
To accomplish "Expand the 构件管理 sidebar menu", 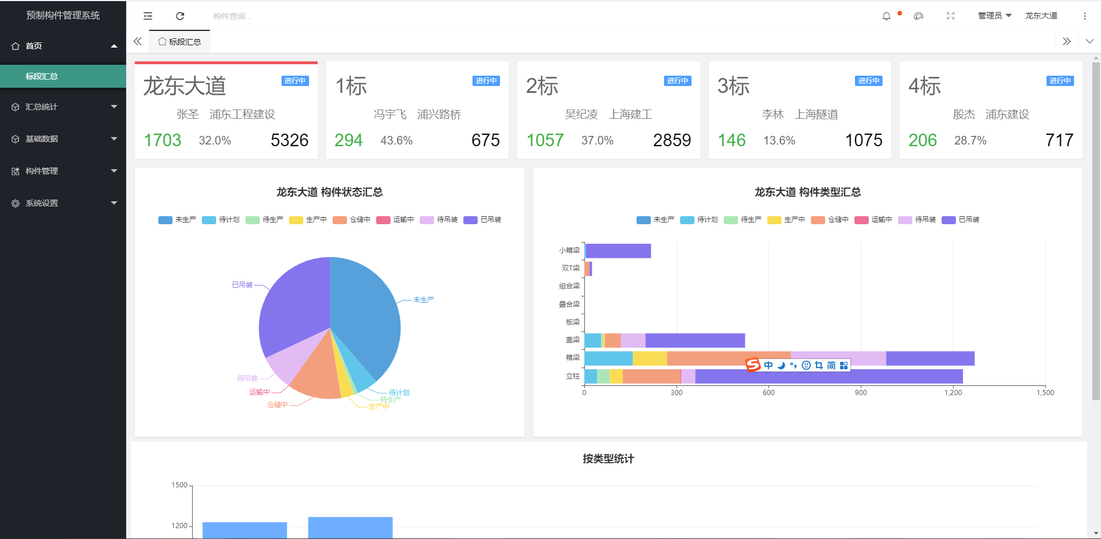I will [63, 171].
